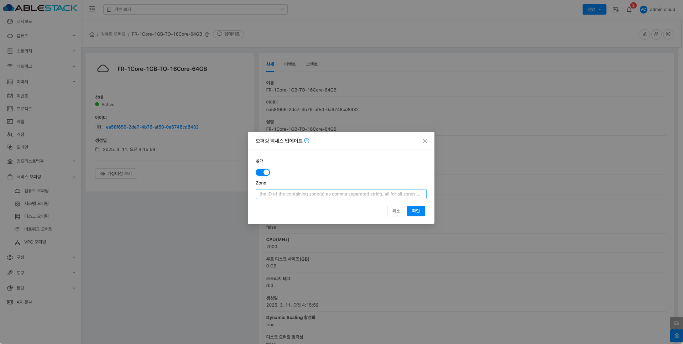This screenshot has height=344, width=683.
Task: Click the 취소 cancel button
Action: click(x=396, y=211)
